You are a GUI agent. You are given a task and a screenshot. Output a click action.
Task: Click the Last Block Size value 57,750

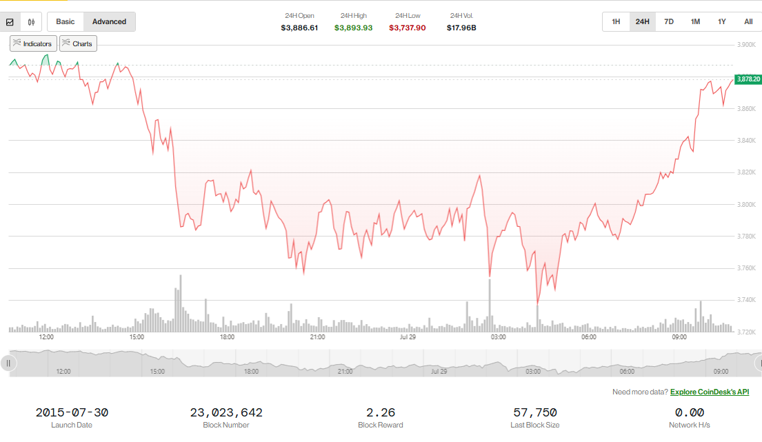pyautogui.click(x=535, y=412)
